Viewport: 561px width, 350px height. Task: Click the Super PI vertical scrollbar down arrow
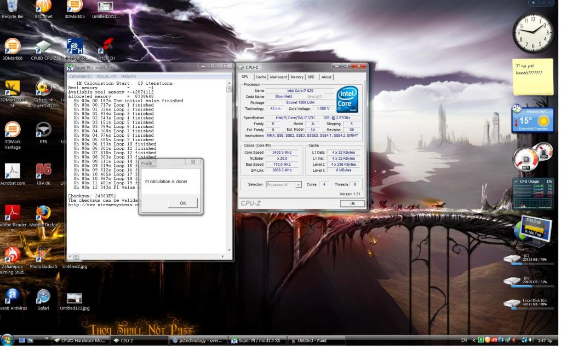click(x=230, y=250)
